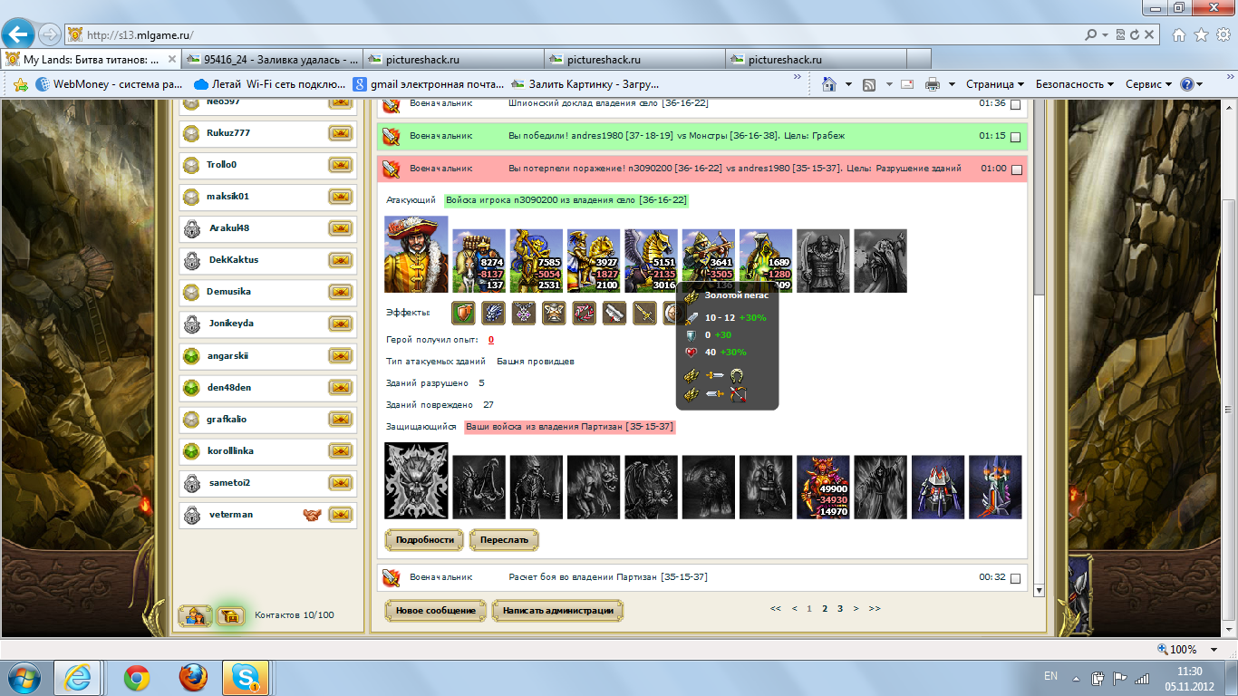The image size is (1238, 696).
Task: Click the Переслать button
Action: pyautogui.click(x=504, y=540)
